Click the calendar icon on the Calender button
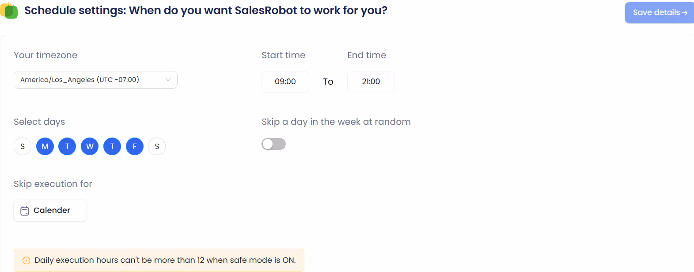694x272 pixels. tap(25, 210)
